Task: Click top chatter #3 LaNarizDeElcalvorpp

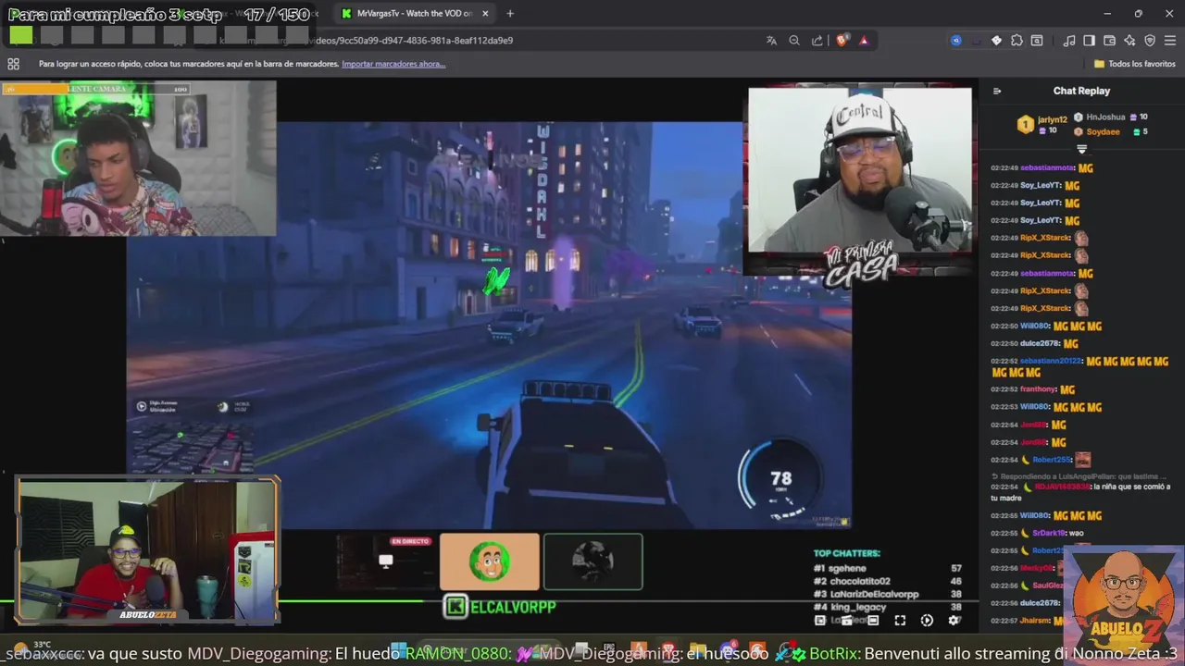Action: 887,594
